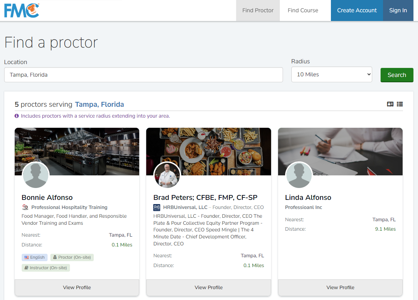
Task: Open the Radius dropdown
Action: [x=331, y=75]
